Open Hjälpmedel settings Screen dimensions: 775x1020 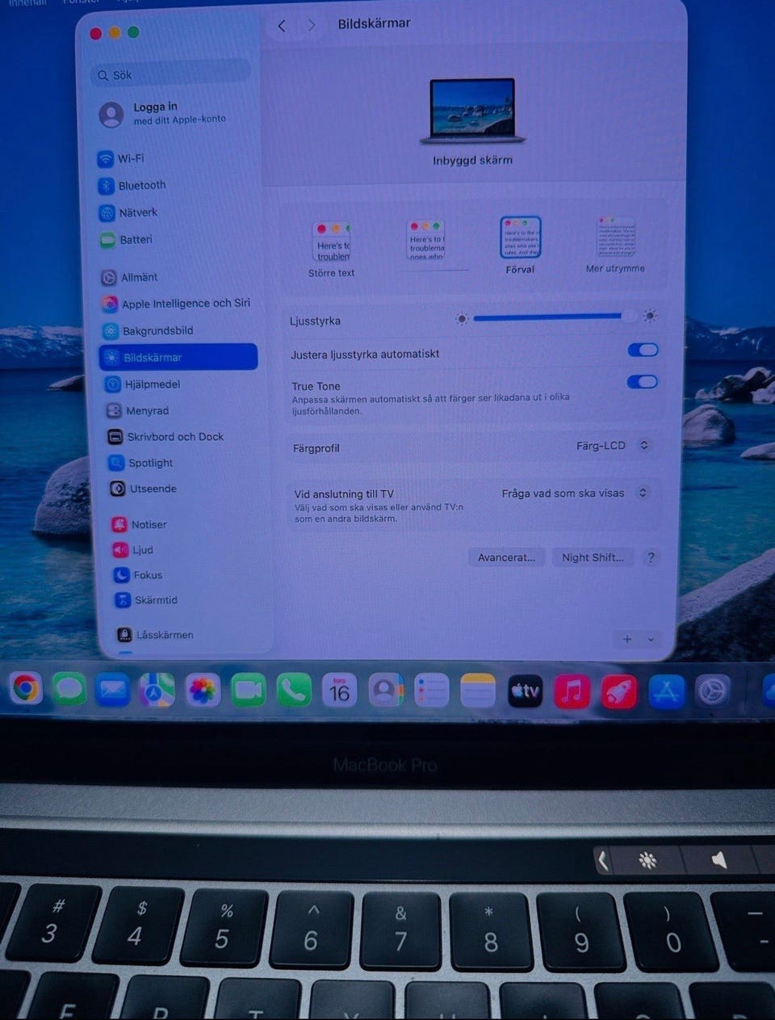[x=143, y=384]
